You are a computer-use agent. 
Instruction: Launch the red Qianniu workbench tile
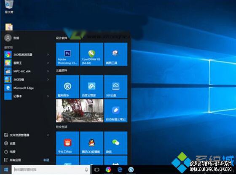coord(67,143)
